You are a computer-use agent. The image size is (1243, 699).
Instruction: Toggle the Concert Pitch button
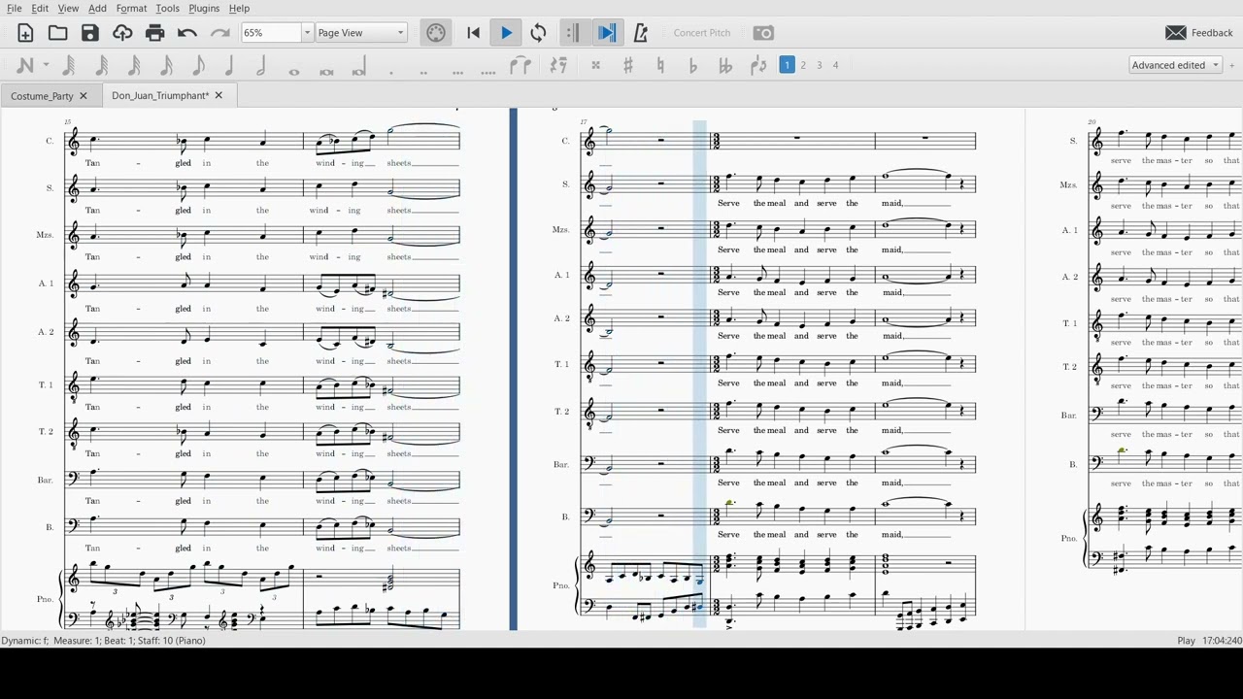tap(702, 33)
